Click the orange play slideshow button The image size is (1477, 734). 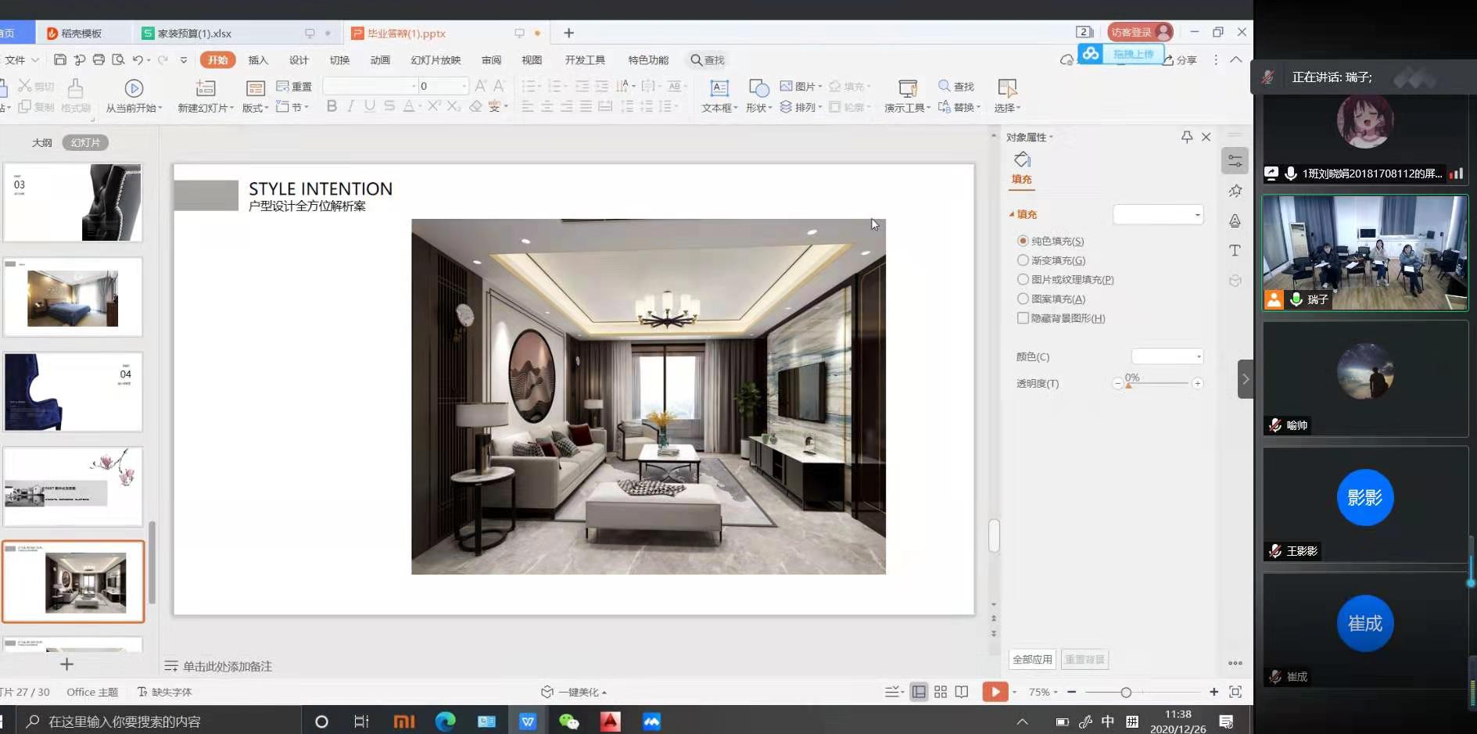coord(995,692)
